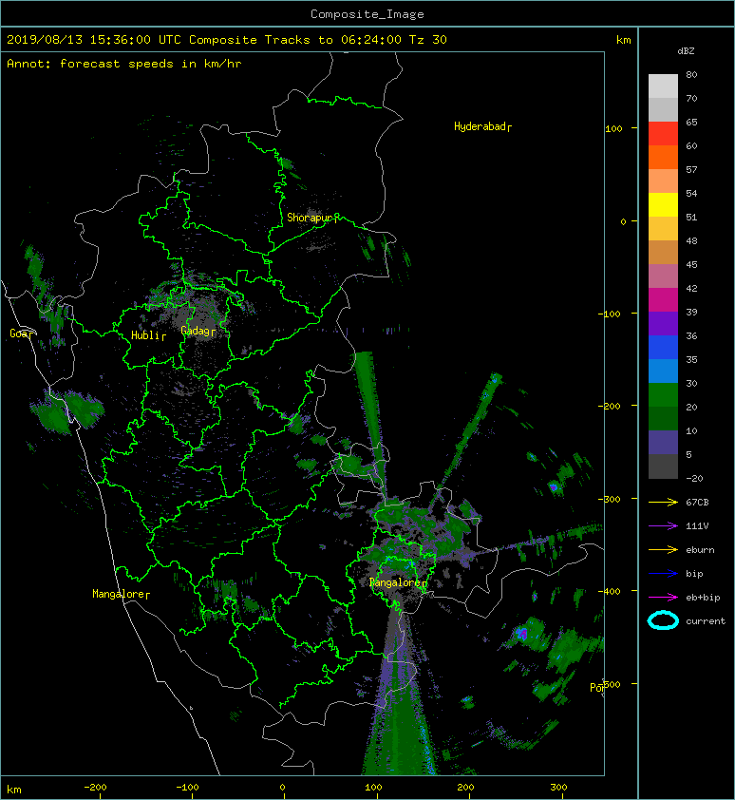Pick the medium gray 65-70 dBZ swatch
This screenshot has width=735, height=800.
pos(663,109)
